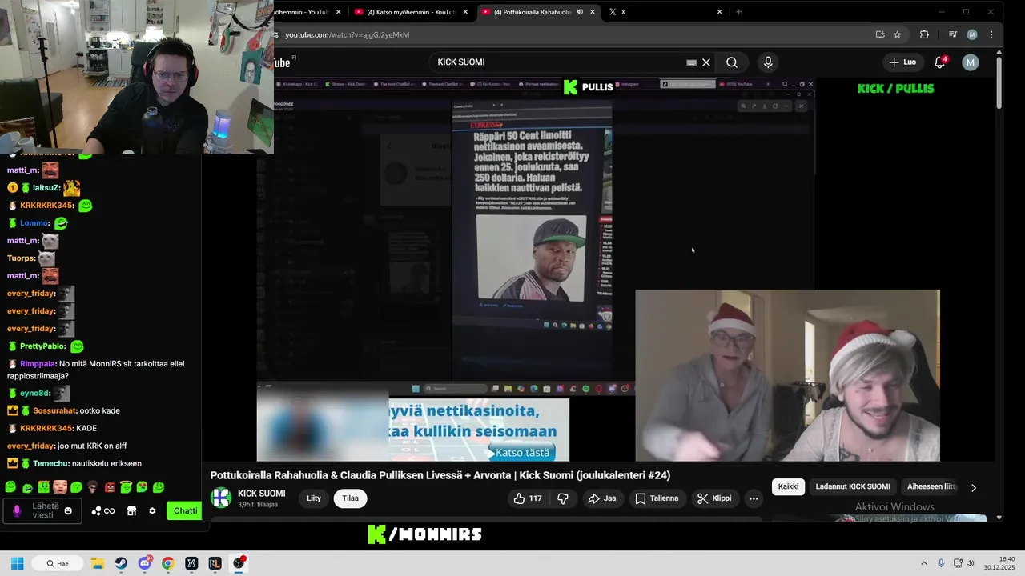Open the Chrome three-dot menu
Viewport: 1025px width, 576px height.
pyautogui.click(x=991, y=34)
